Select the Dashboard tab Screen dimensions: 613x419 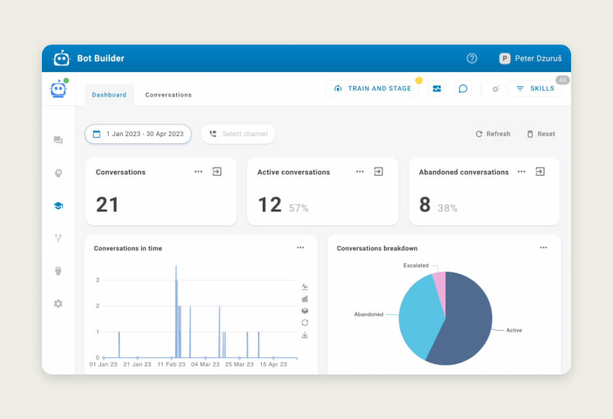tap(109, 94)
